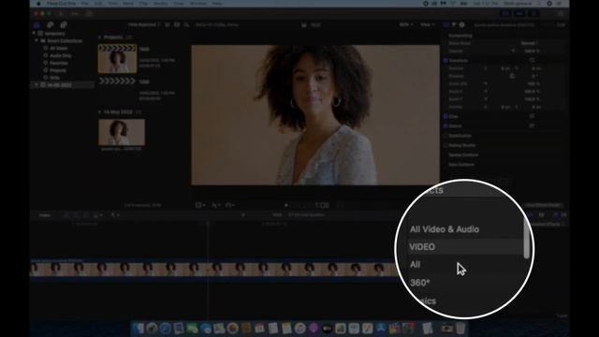The height and width of the screenshot is (337, 599).
Task: Enable the Transform checkbox
Action: coord(446,60)
